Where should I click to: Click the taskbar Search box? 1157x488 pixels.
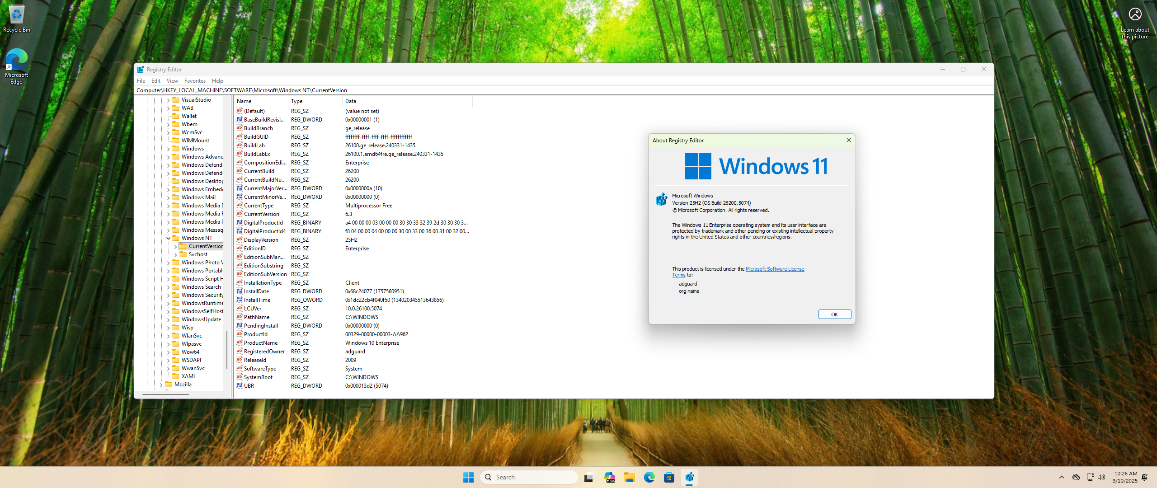pos(529,477)
